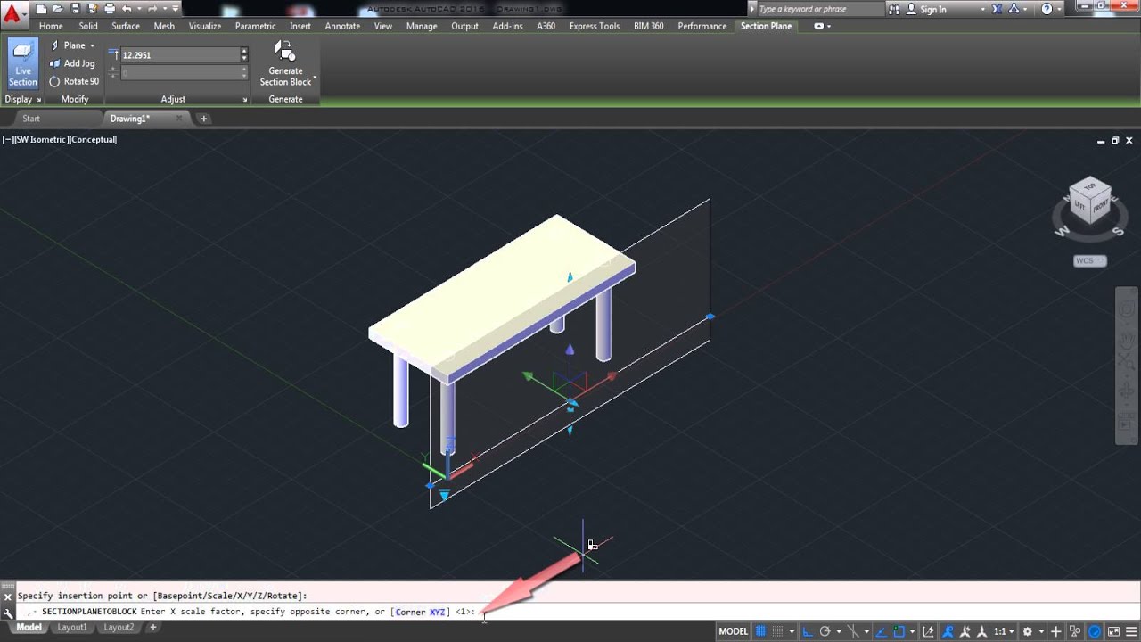
Task: Toggle Clean Screen in status bar
Action: pos(1114,631)
